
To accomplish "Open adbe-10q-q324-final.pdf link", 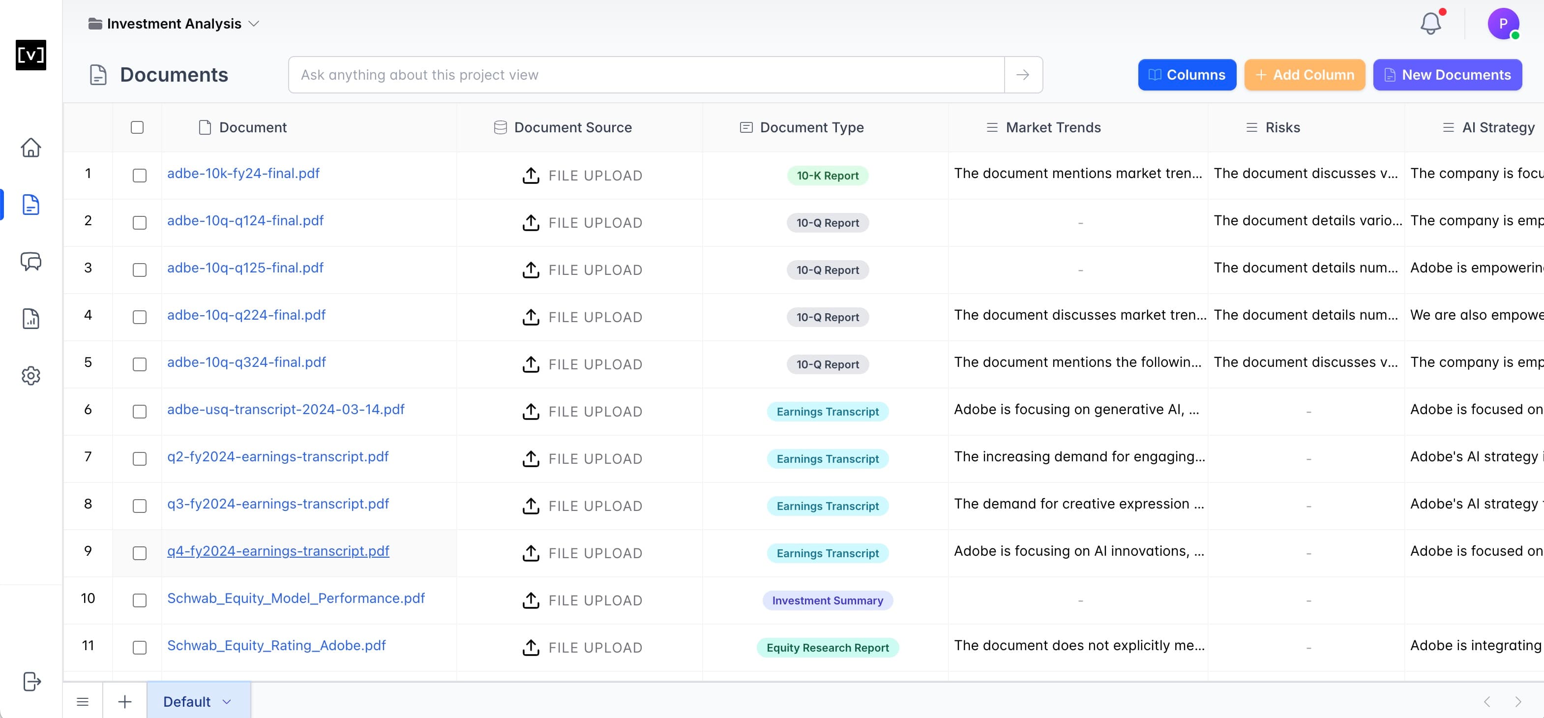I will click(246, 362).
